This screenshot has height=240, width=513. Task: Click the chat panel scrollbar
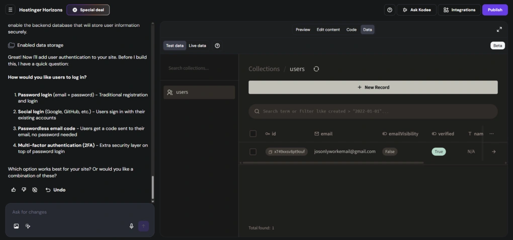152,188
